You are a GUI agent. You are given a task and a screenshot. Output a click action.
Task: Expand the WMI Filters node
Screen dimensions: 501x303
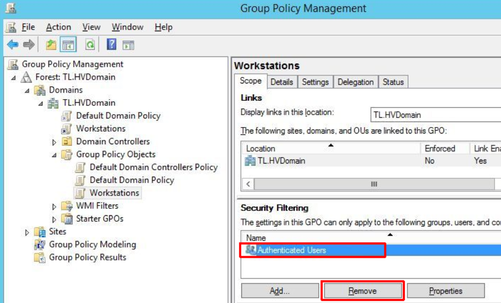pyautogui.click(x=54, y=206)
